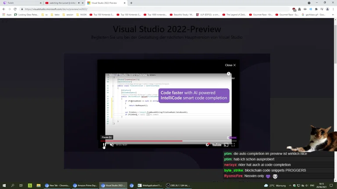Click the address bar URL
This screenshot has width=337, height=189.
tap(56, 9)
